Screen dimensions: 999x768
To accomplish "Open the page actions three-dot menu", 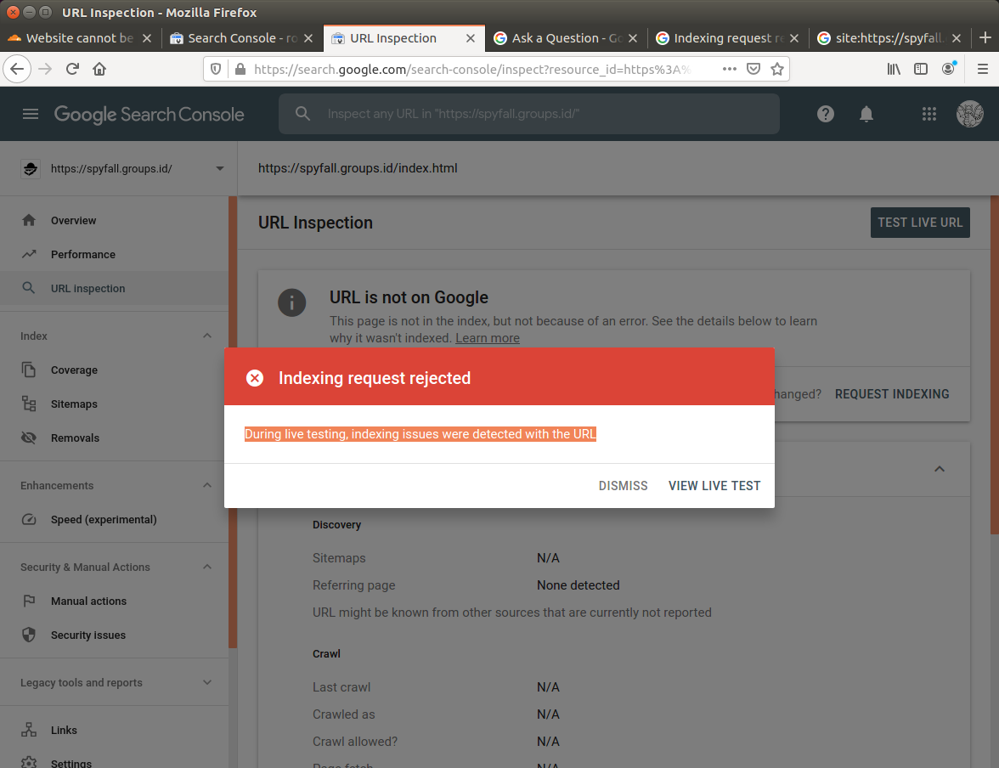I will [x=730, y=69].
